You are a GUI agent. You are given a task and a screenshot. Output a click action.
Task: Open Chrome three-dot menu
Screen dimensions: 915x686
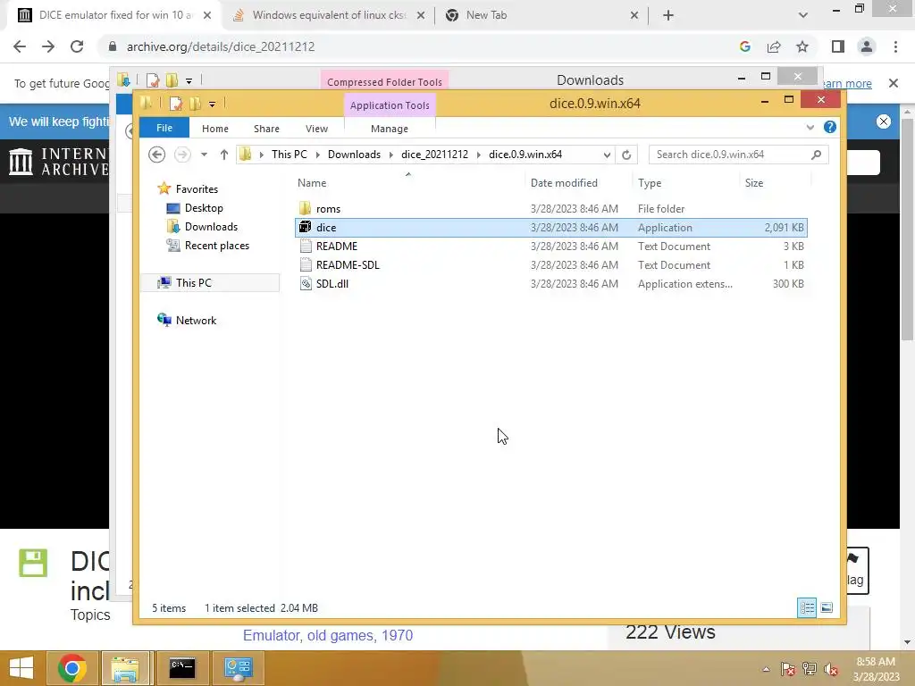tap(895, 46)
